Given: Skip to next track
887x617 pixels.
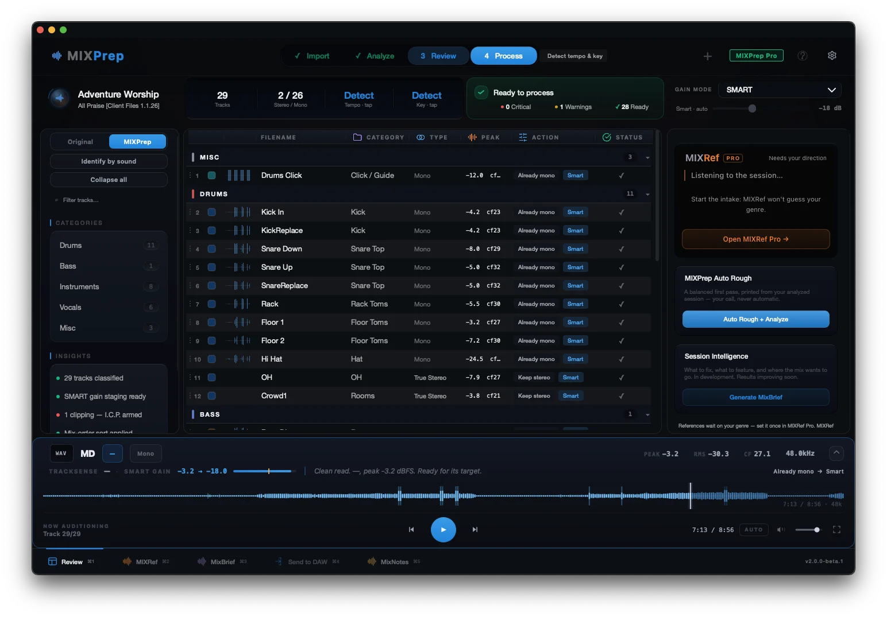Looking at the screenshot, I should pyautogui.click(x=475, y=530).
